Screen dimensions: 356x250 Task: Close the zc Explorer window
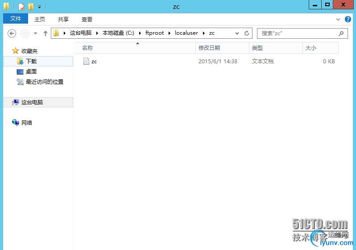tap(344, 4)
